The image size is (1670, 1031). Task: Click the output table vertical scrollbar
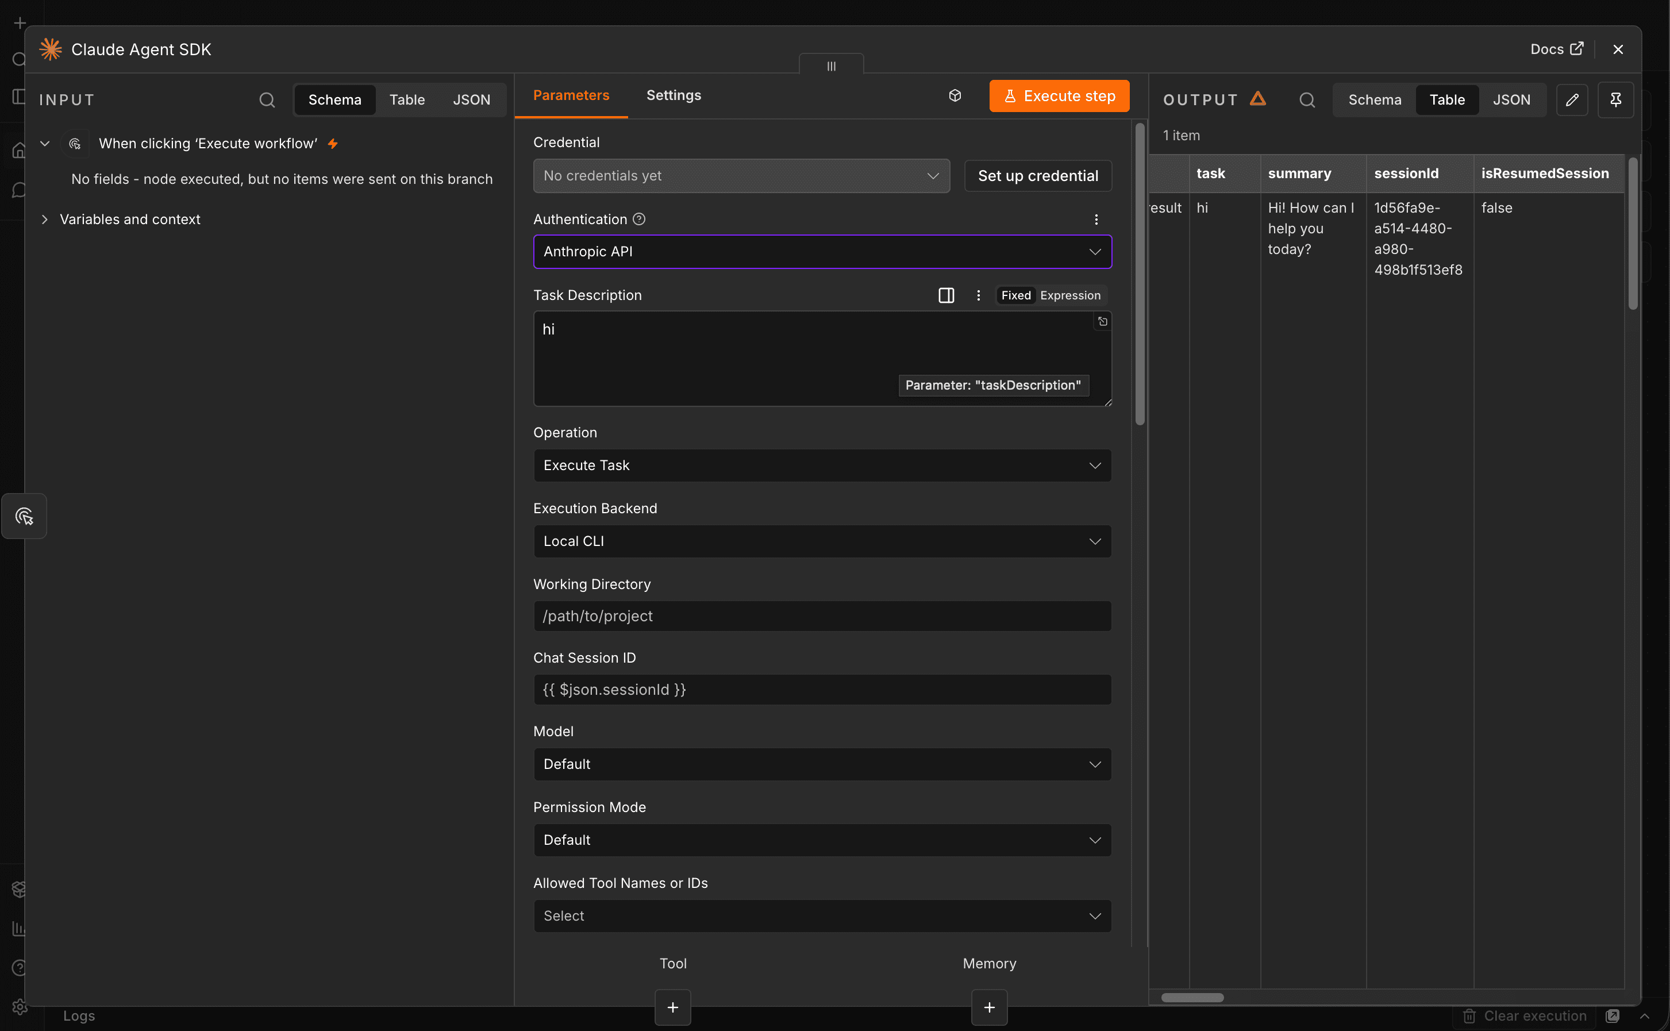1633,234
